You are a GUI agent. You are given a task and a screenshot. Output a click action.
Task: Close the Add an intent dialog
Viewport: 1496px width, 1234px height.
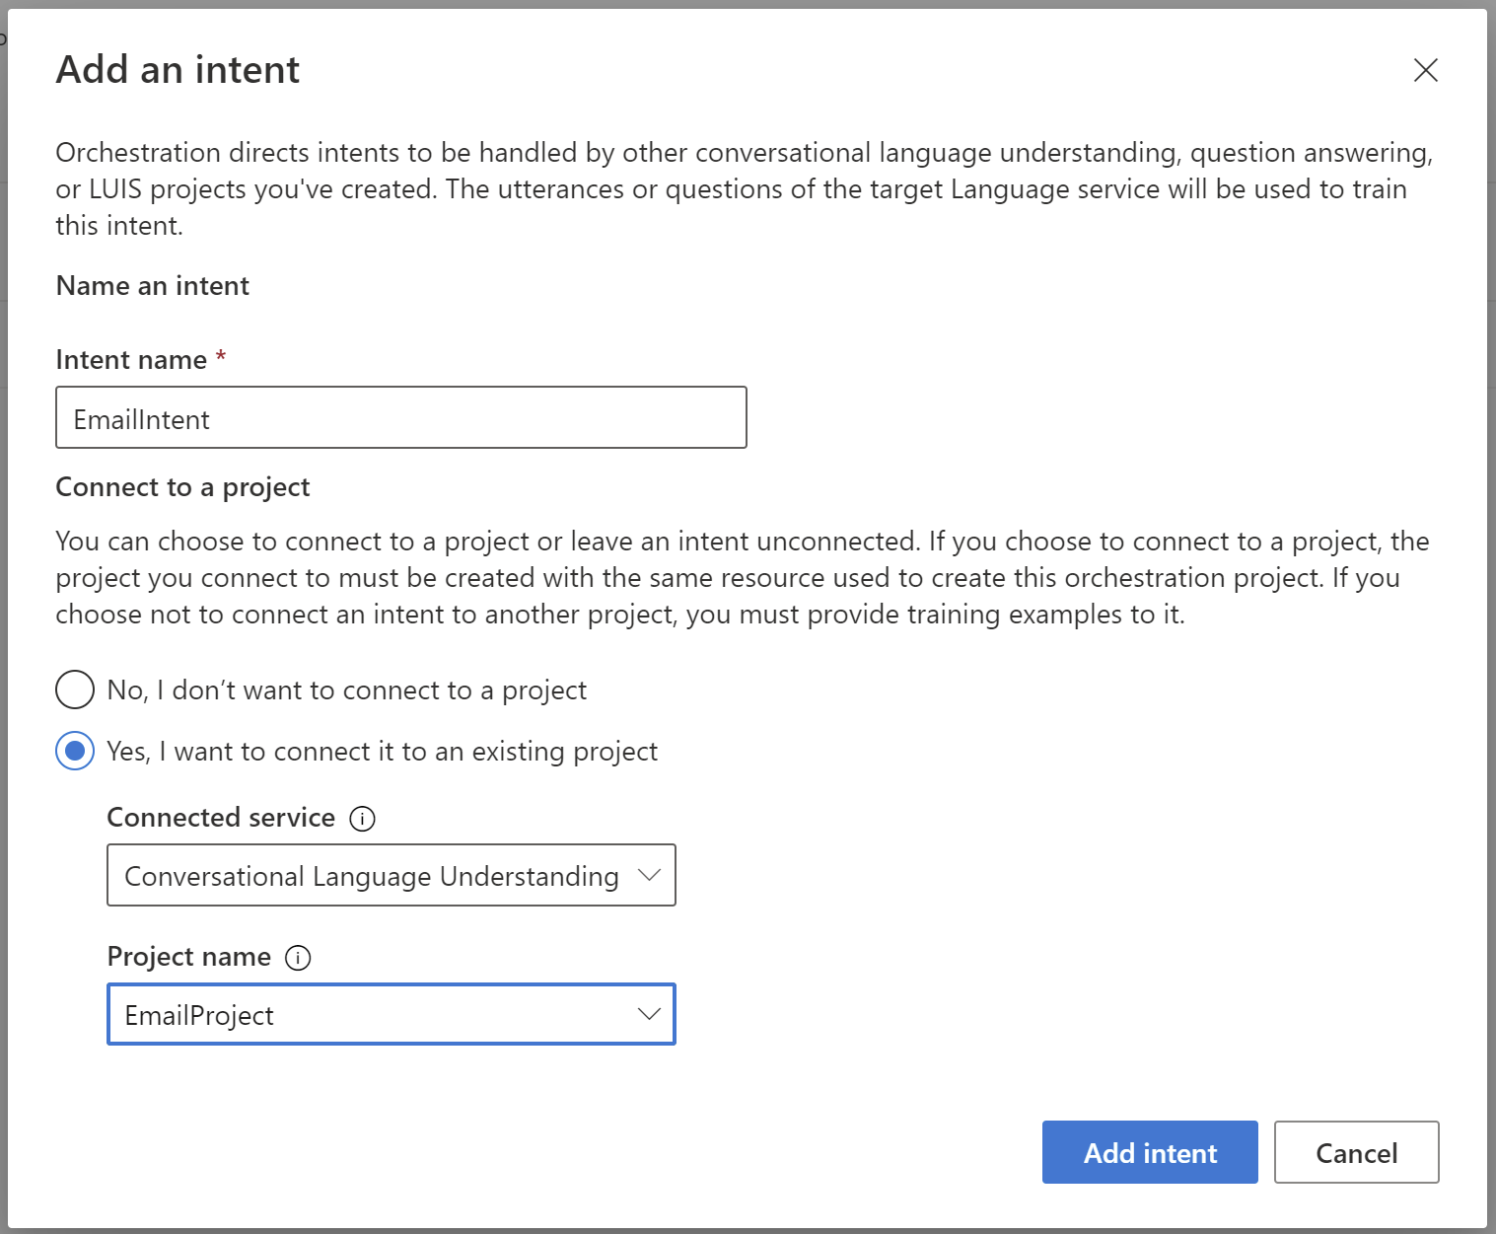[x=1425, y=70]
